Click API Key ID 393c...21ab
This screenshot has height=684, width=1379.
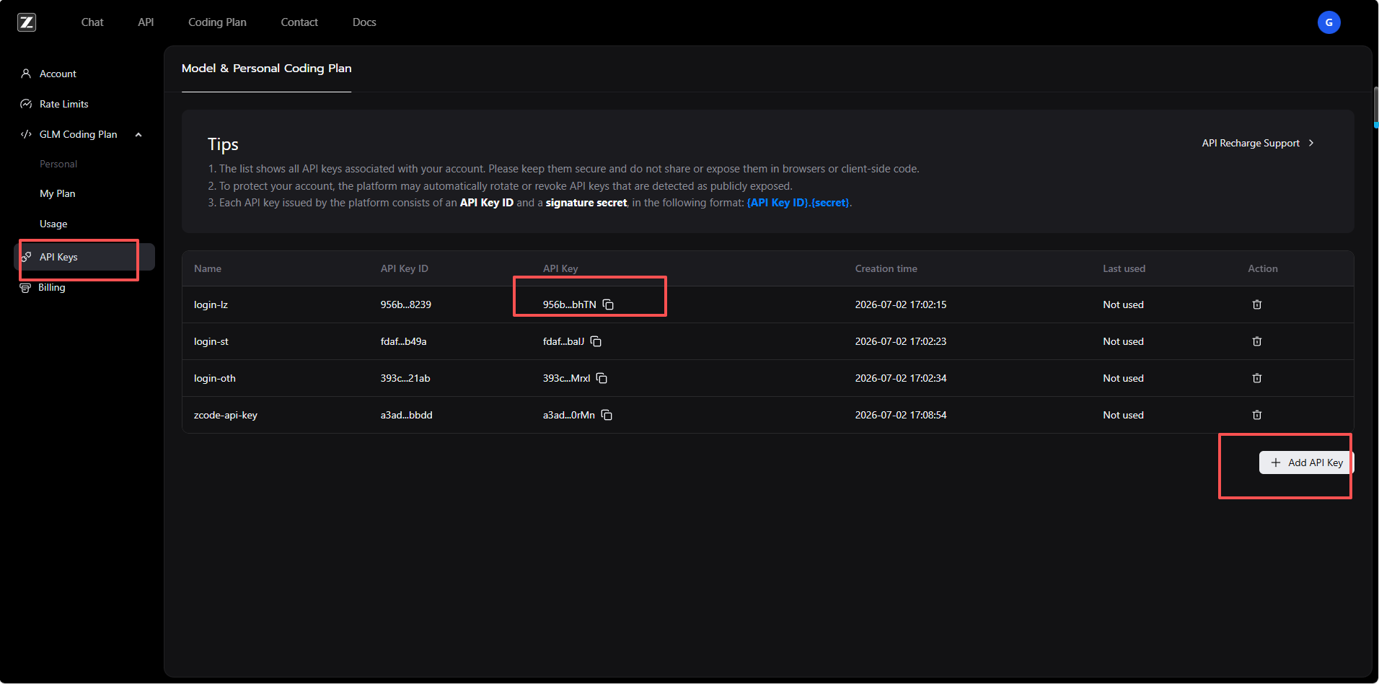[x=405, y=378]
